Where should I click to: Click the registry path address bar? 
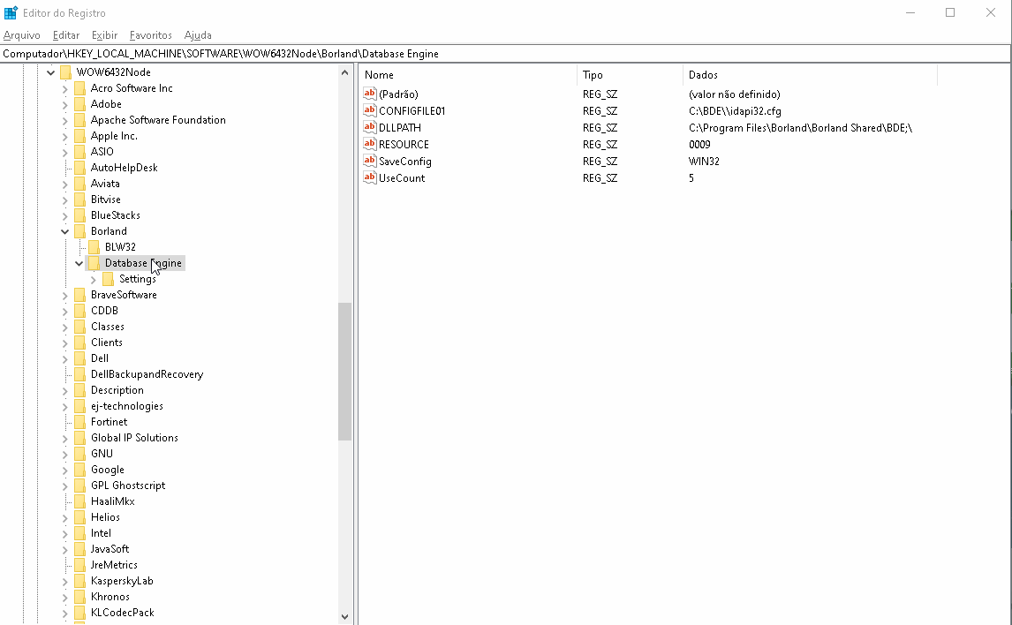[x=505, y=54]
